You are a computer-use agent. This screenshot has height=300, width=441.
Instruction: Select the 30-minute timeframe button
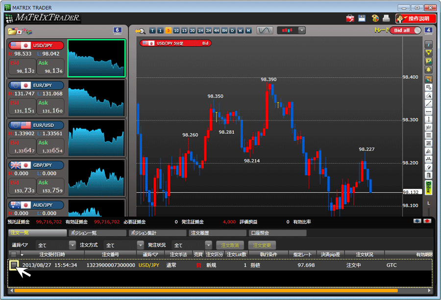[x=193, y=31]
